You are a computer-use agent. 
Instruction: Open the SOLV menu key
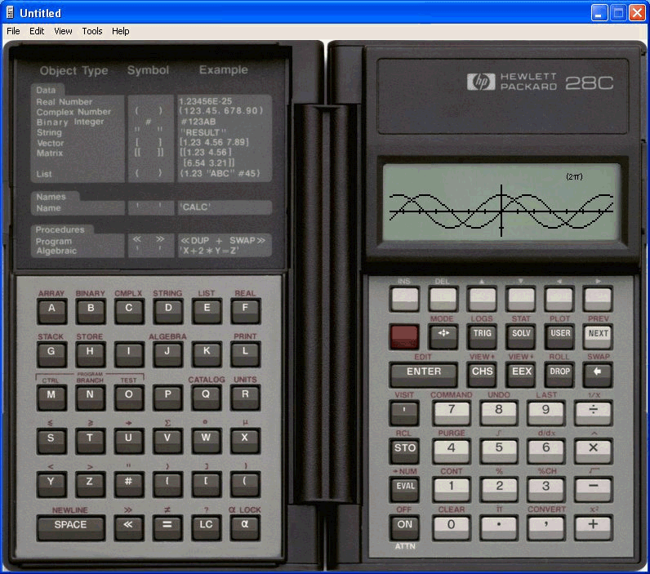point(521,336)
